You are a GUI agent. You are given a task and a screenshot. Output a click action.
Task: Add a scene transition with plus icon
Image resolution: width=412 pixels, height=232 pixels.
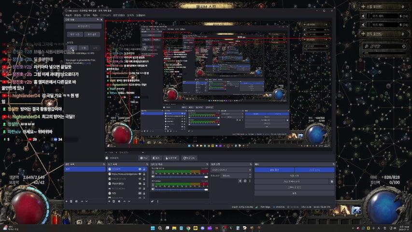coord(240,181)
